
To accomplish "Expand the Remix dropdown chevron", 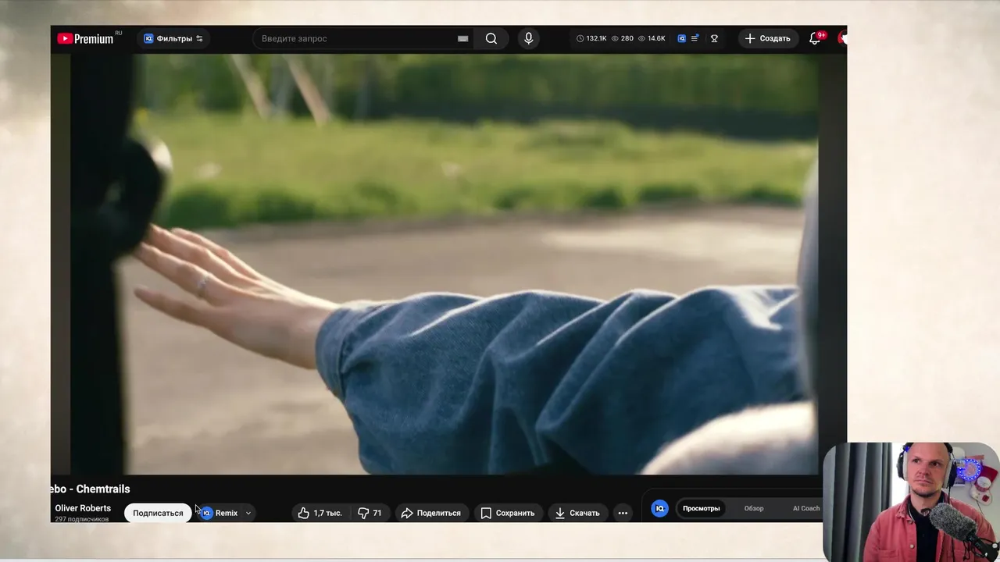I will click(248, 513).
